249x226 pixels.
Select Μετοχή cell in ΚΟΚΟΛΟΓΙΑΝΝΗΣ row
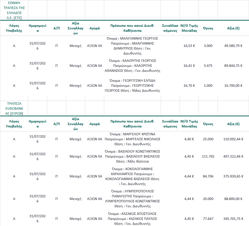pos(75,176)
